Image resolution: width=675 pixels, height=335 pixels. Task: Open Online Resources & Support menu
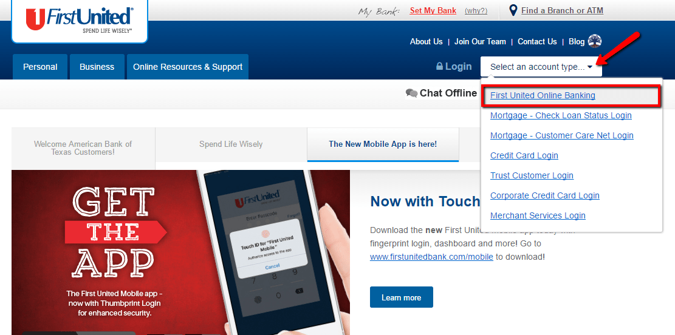[188, 67]
